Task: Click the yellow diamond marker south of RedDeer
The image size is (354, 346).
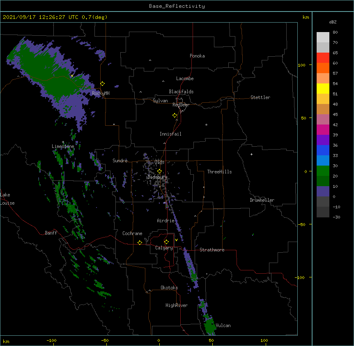Action: click(x=175, y=115)
